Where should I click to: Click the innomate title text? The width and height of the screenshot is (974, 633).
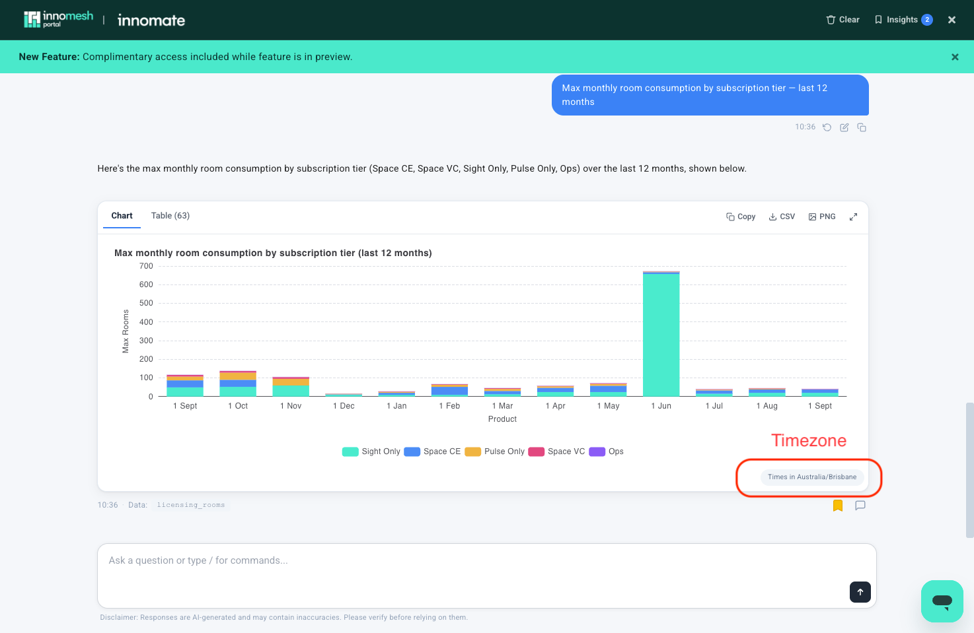click(x=151, y=20)
